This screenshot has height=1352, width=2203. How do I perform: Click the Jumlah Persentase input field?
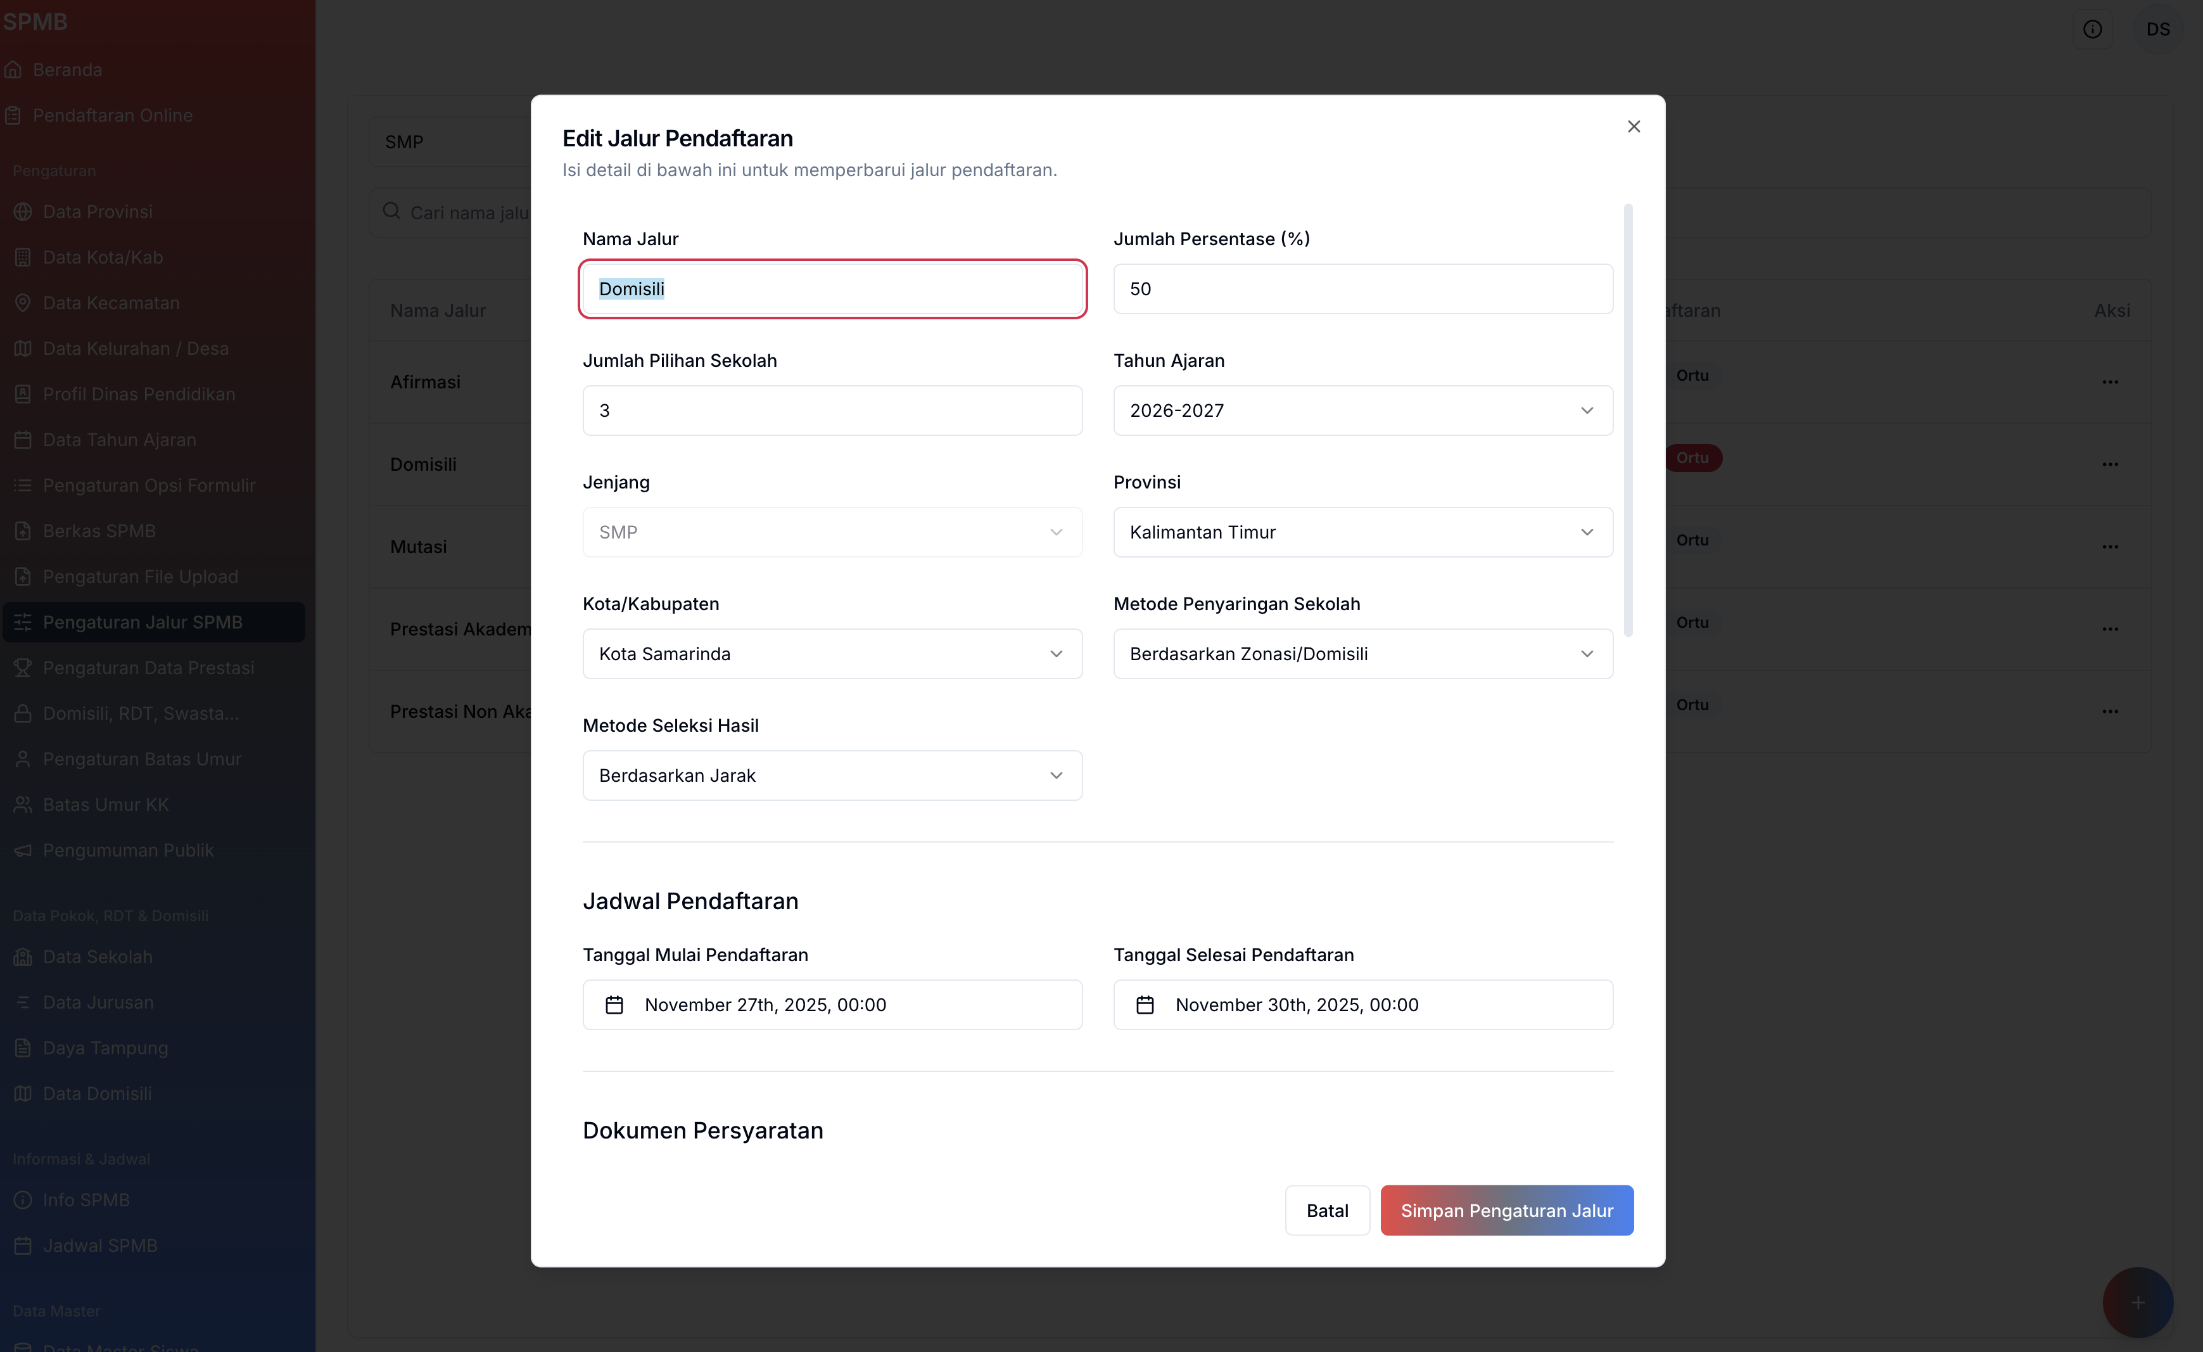click(1362, 289)
